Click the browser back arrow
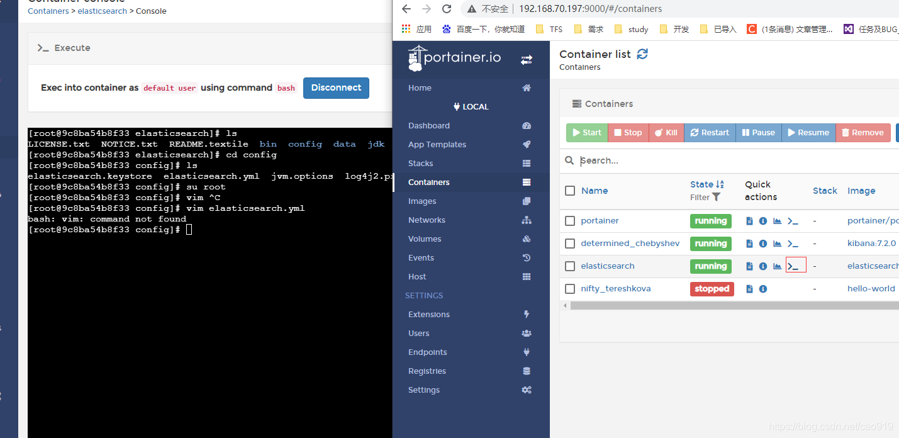The image size is (899, 438). pos(406,9)
